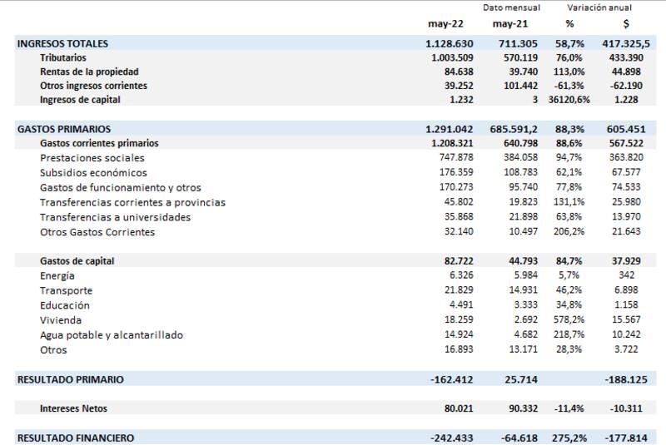Select the RESULTADO FINANCIERO row header
The width and height of the screenshot is (666, 445).
tap(75, 438)
